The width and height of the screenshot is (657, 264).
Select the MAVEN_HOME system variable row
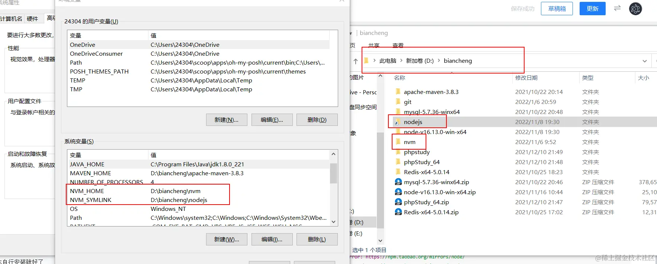coord(199,173)
